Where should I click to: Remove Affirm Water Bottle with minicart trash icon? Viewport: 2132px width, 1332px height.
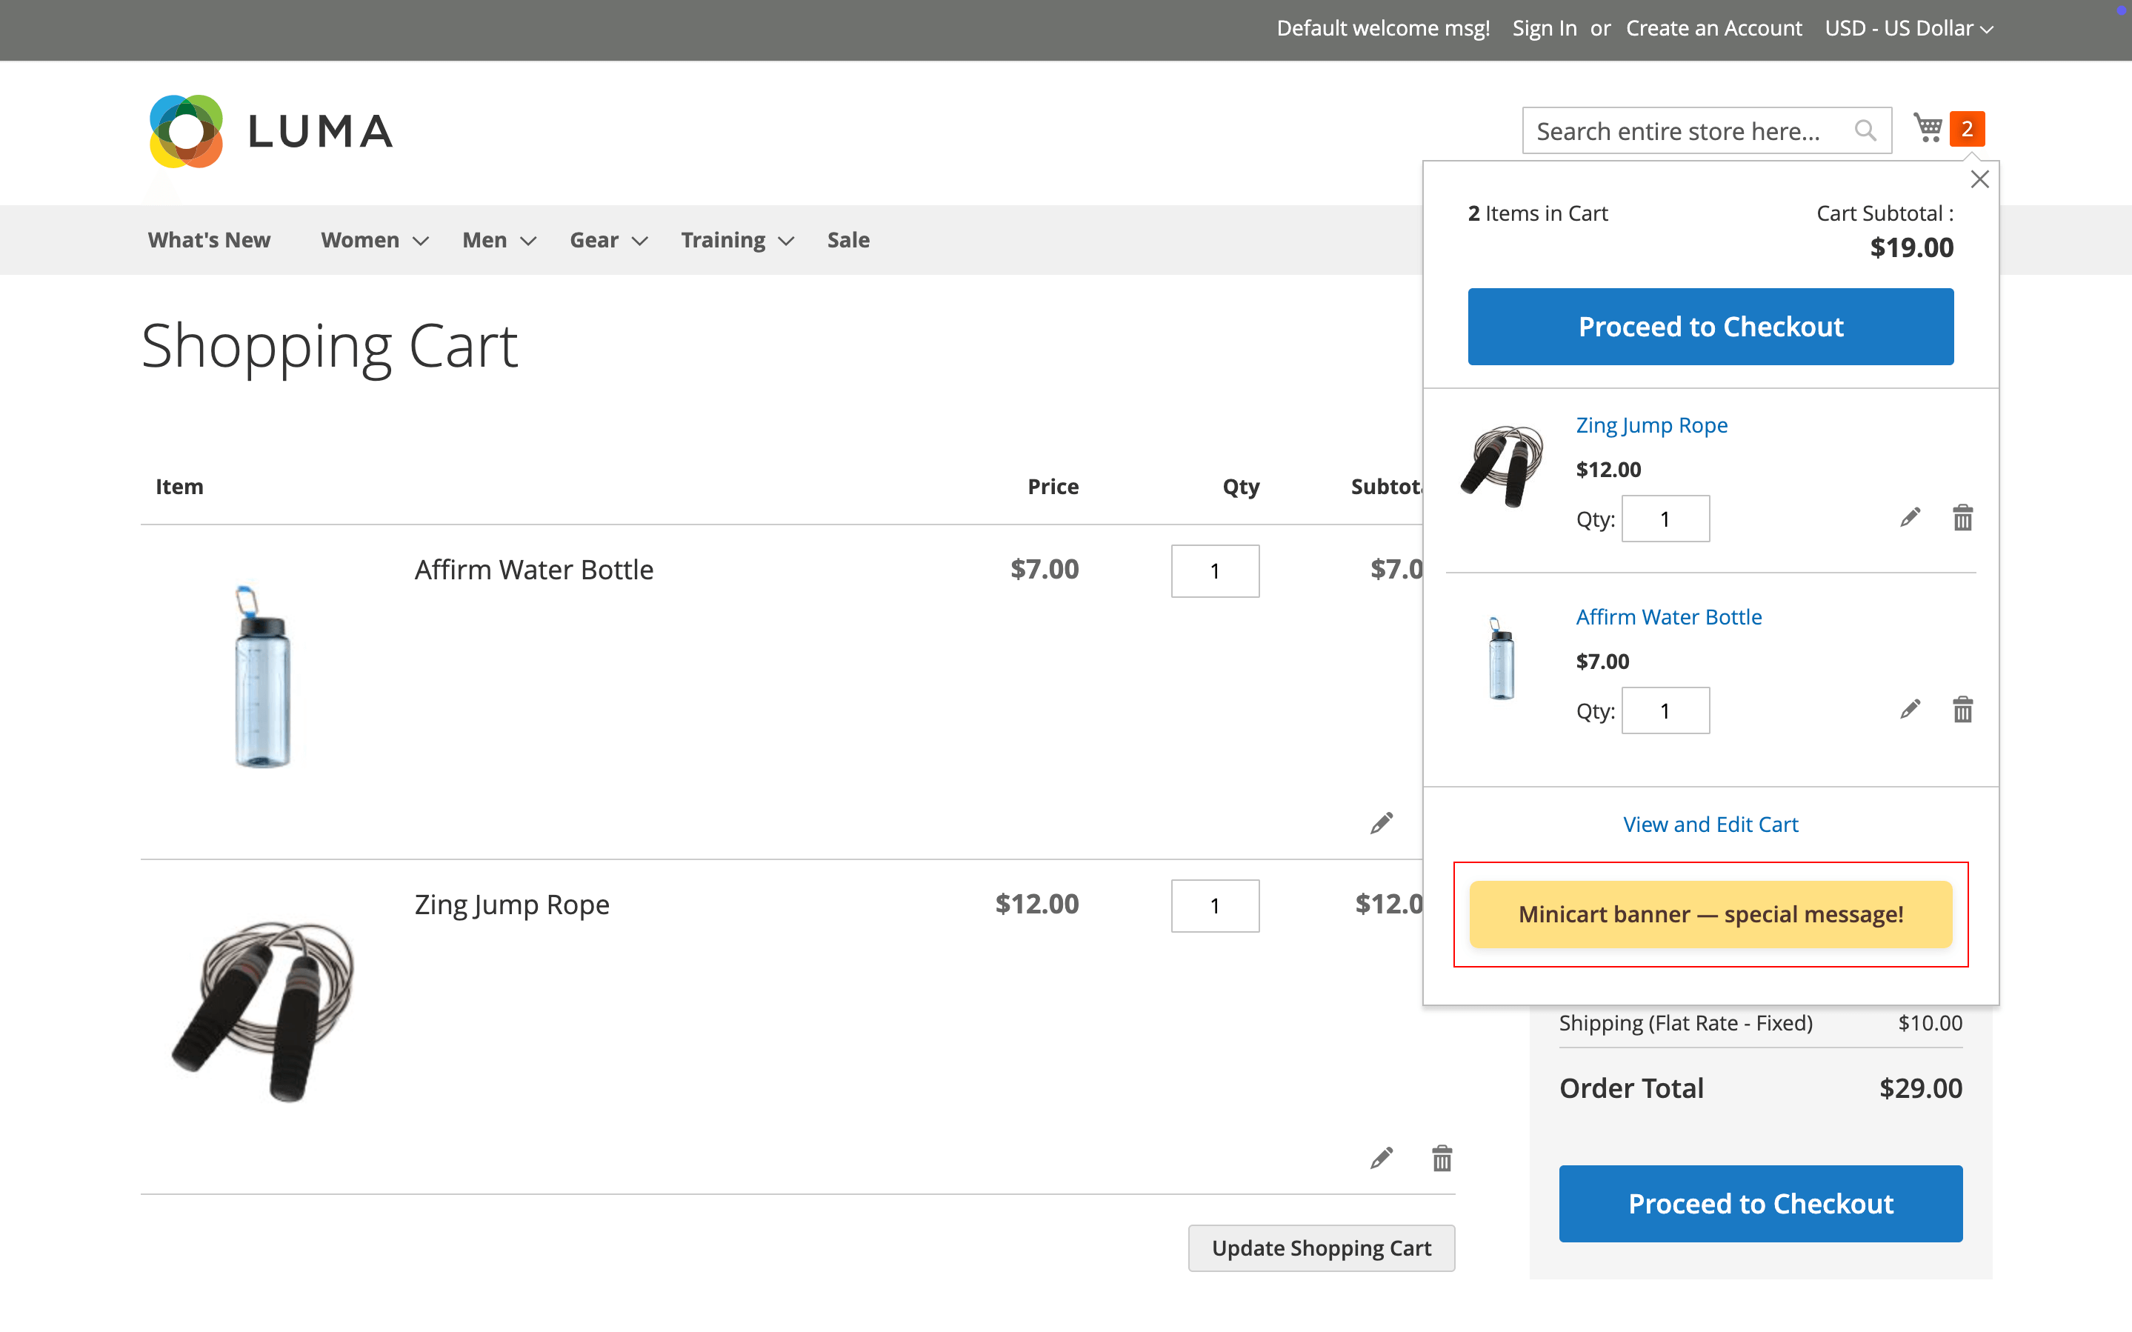pos(1962,709)
